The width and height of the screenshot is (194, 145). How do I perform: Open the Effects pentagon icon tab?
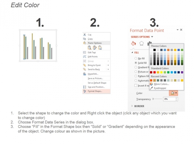tap(142, 43)
